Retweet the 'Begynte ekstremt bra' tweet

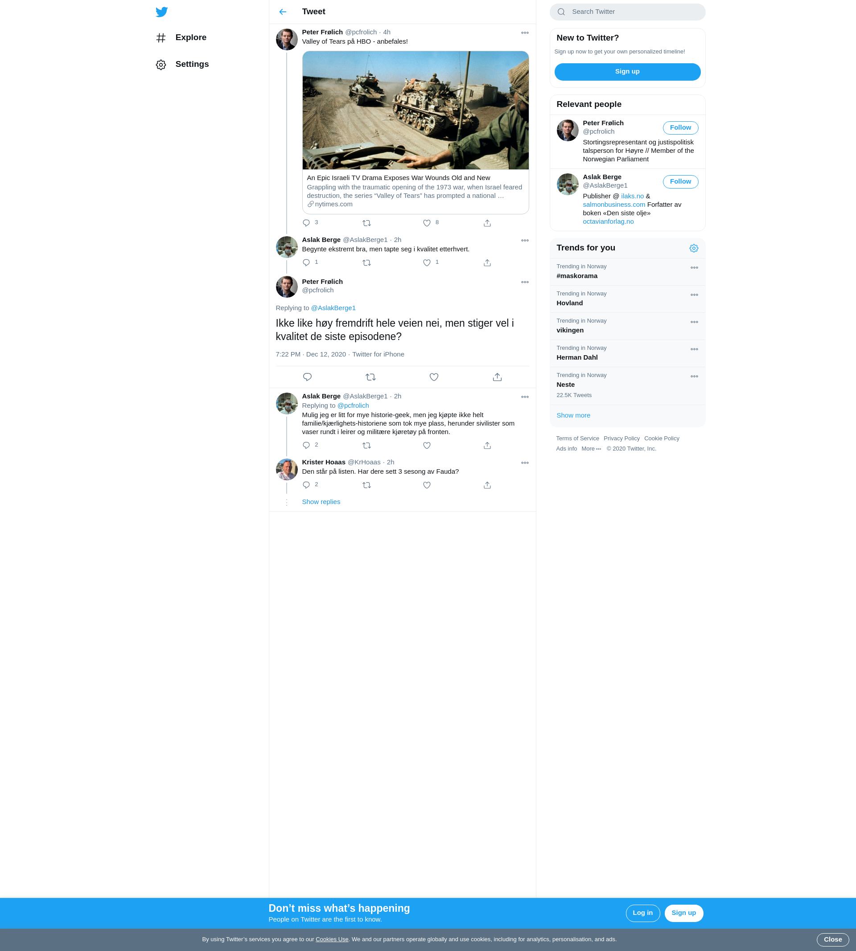coord(367,263)
